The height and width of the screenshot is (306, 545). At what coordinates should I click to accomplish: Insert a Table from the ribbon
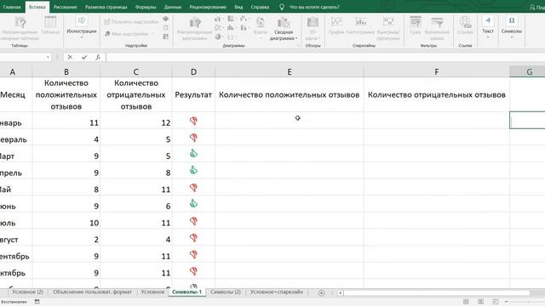point(50,25)
